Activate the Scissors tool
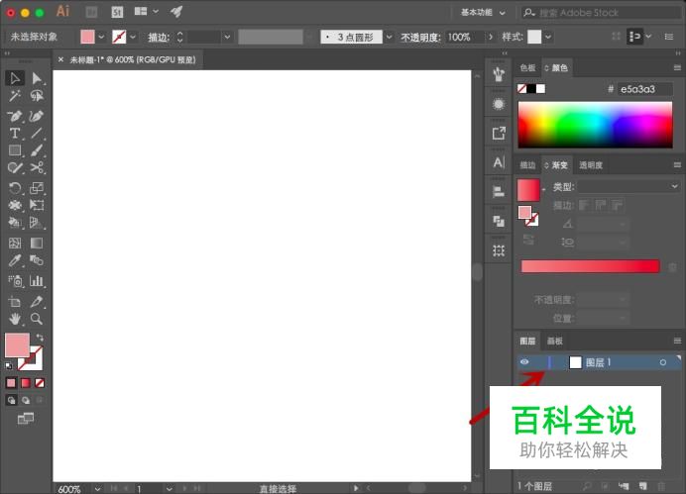 tap(37, 168)
